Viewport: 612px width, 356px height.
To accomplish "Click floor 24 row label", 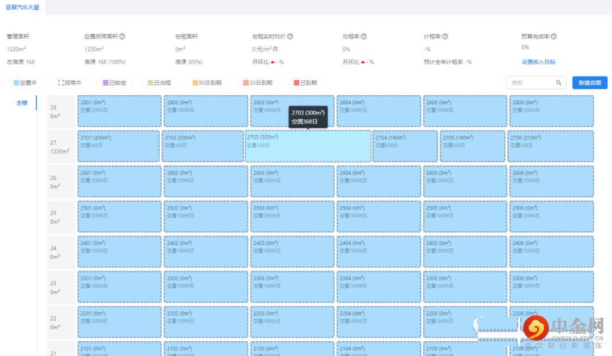I will [x=61, y=252].
